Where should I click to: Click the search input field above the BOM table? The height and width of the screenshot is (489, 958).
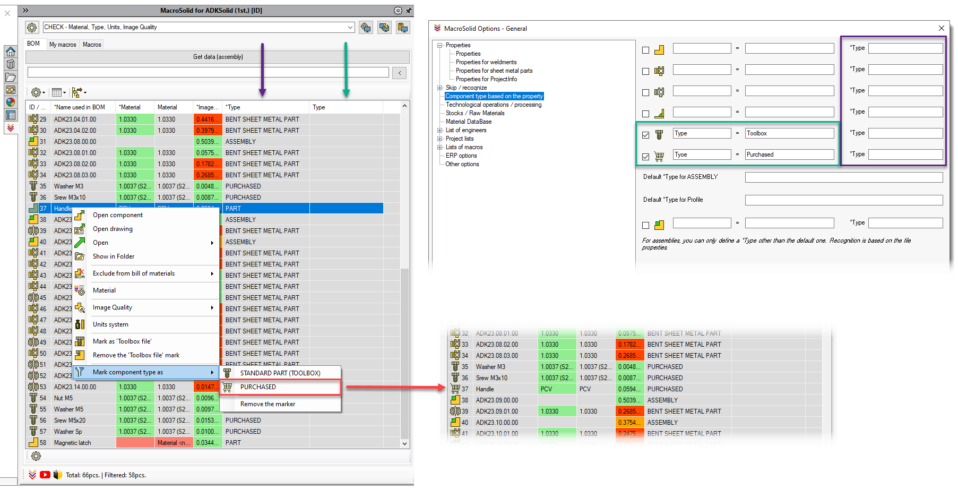(x=208, y=73)
